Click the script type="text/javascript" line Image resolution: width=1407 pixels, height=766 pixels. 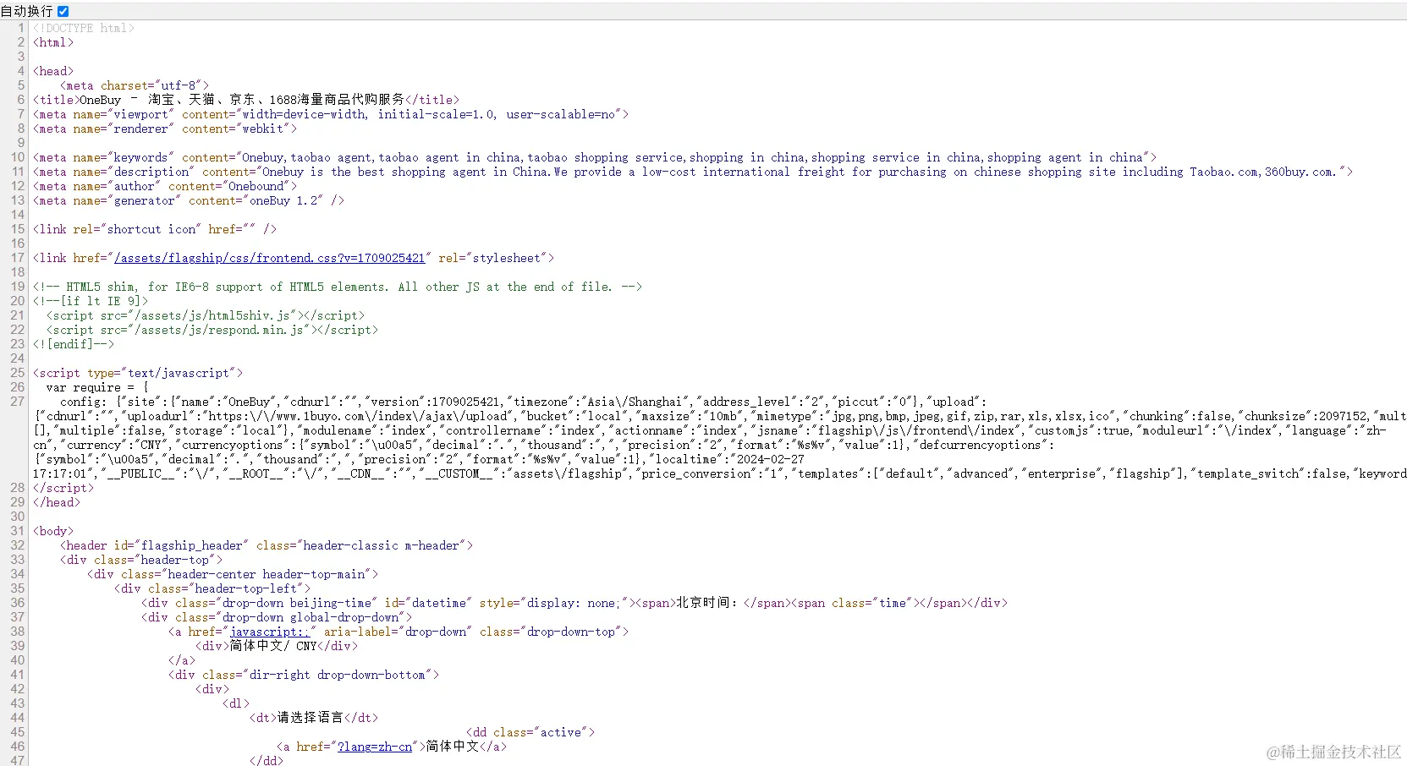pyautogui.click(x=138, y=373)
